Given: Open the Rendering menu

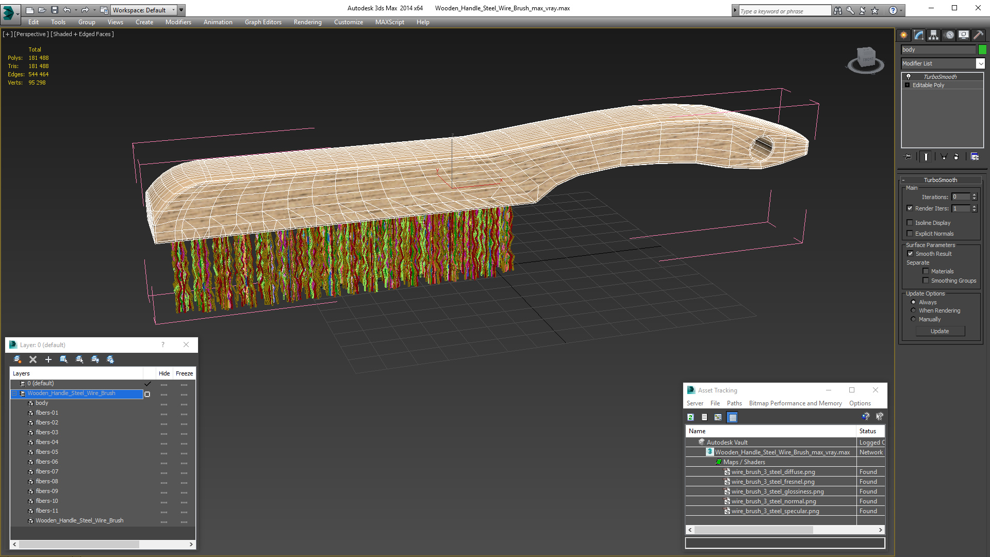Looking at the screenshot, I should click(x=307, y=22).
